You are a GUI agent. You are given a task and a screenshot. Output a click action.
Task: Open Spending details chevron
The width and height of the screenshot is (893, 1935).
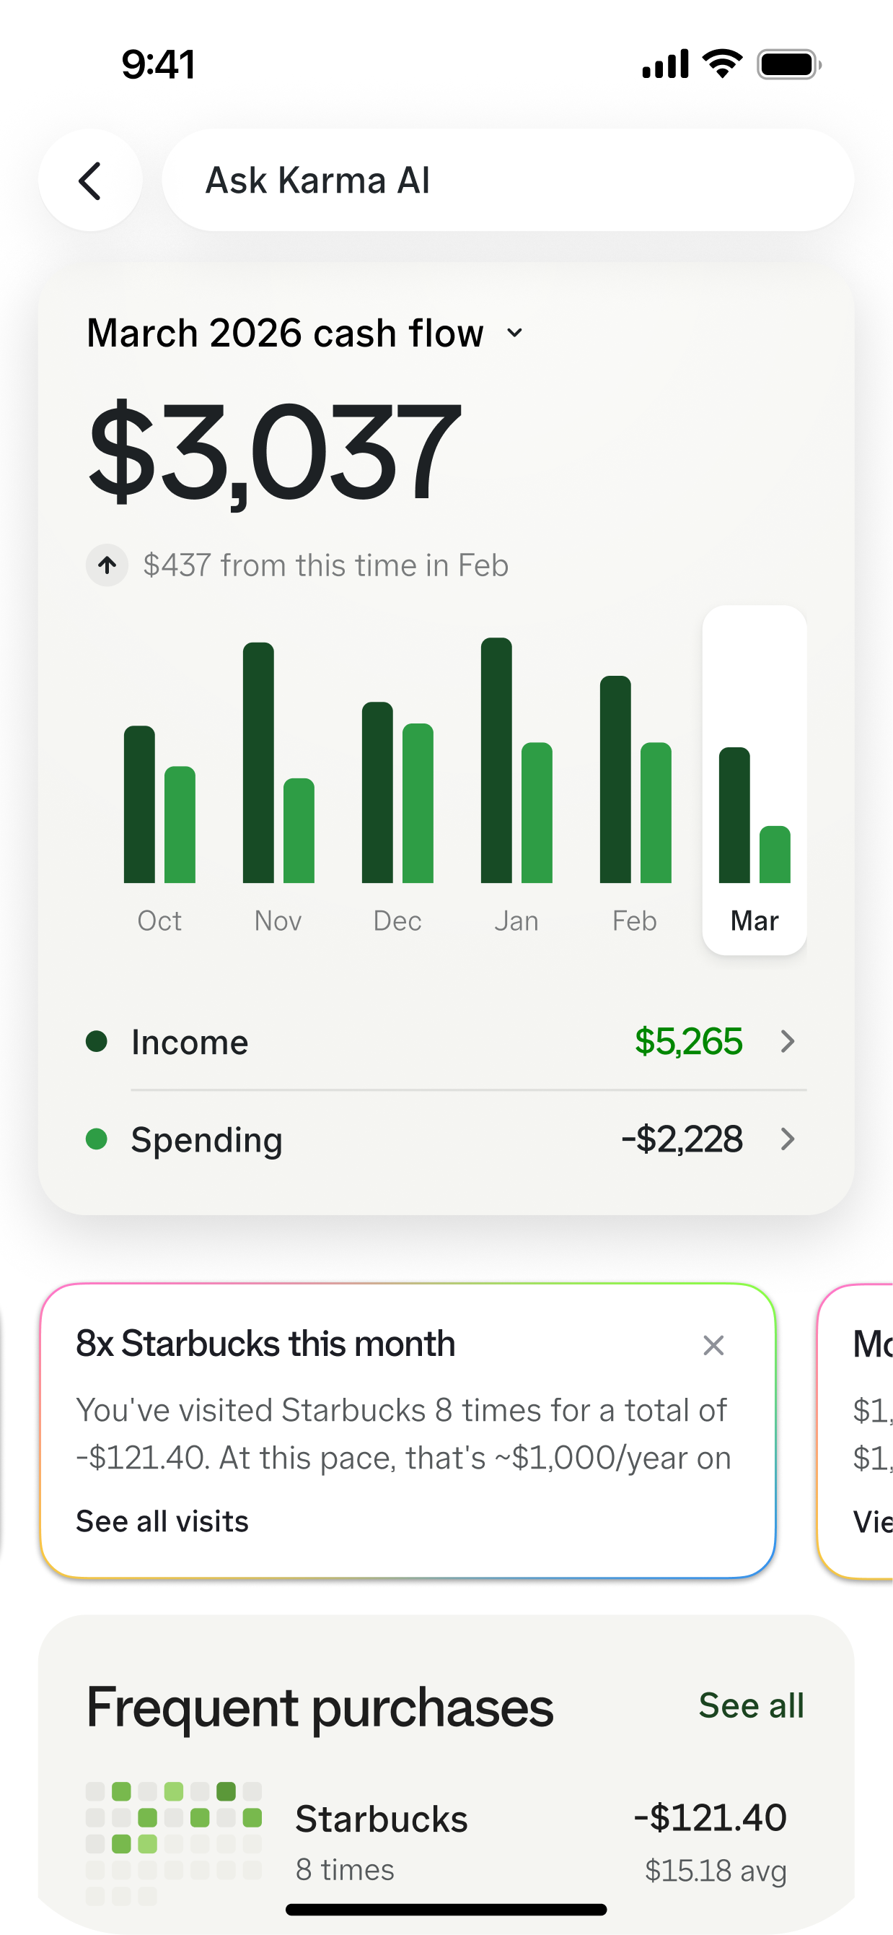pyautogui.click(x=787, y=1139)
